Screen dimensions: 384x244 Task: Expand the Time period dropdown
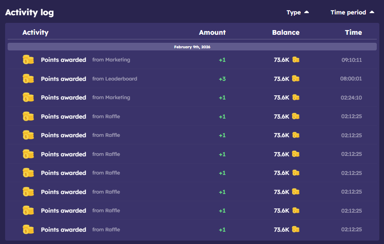[352, 12]
